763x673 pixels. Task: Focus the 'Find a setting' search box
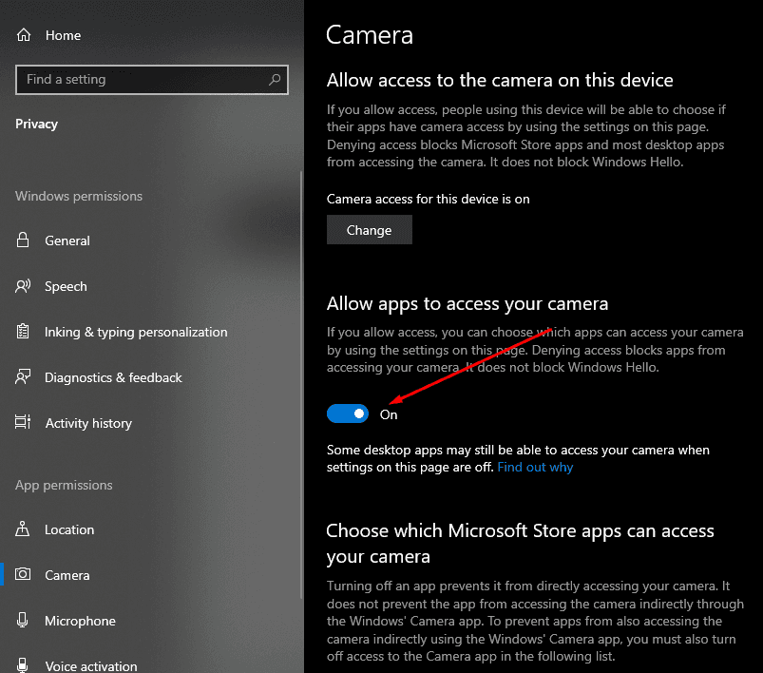(x=143, y=80)
